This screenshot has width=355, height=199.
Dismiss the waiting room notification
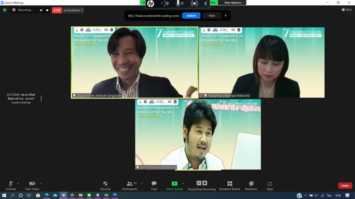225,16
